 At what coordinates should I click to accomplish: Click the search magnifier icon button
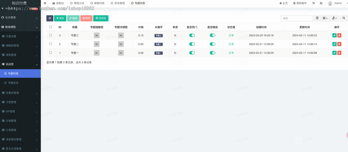(x=344, y=18)
